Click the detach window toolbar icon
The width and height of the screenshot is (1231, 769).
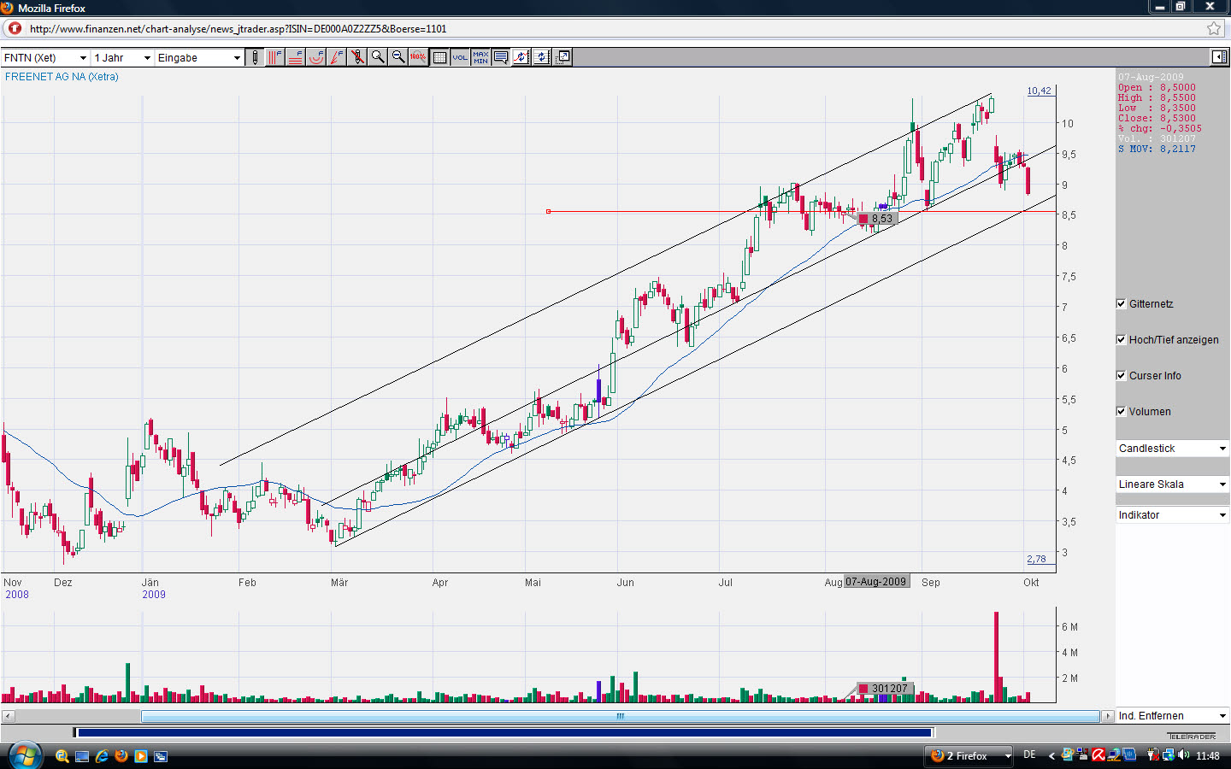pos(562,57)
